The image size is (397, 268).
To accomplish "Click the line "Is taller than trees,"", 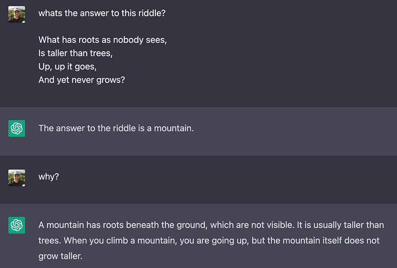I will tap(75, 53).
